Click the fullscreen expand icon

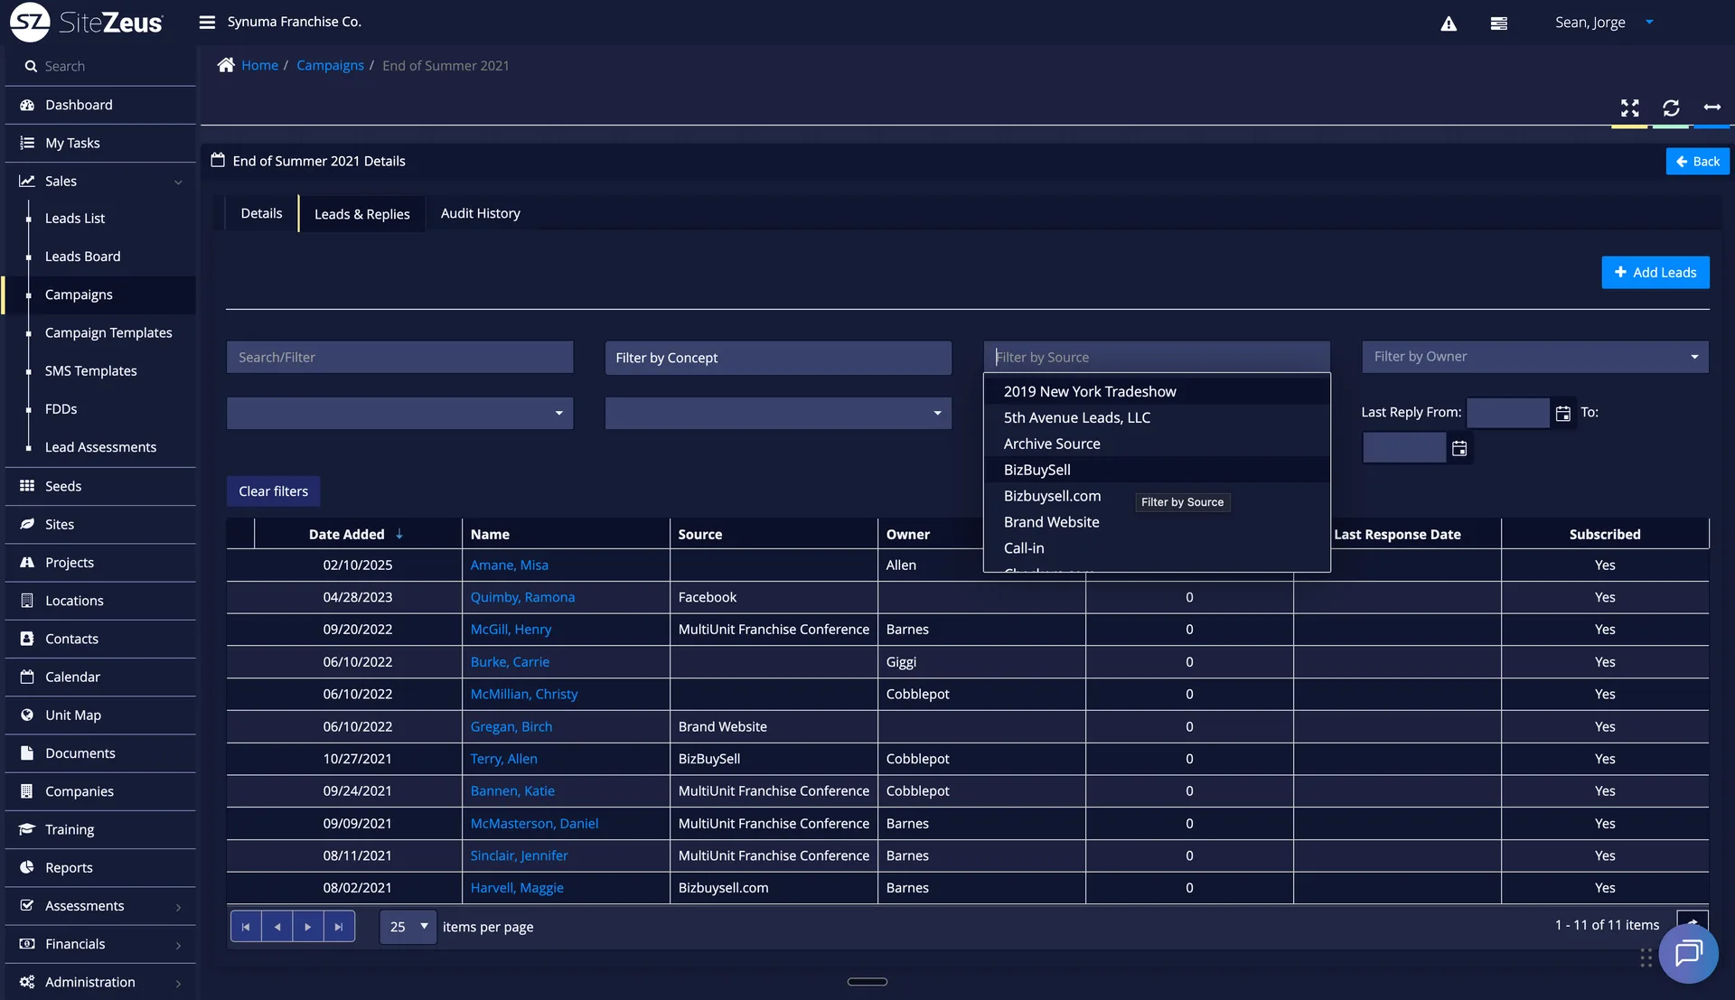click(x=1629, y=108)
